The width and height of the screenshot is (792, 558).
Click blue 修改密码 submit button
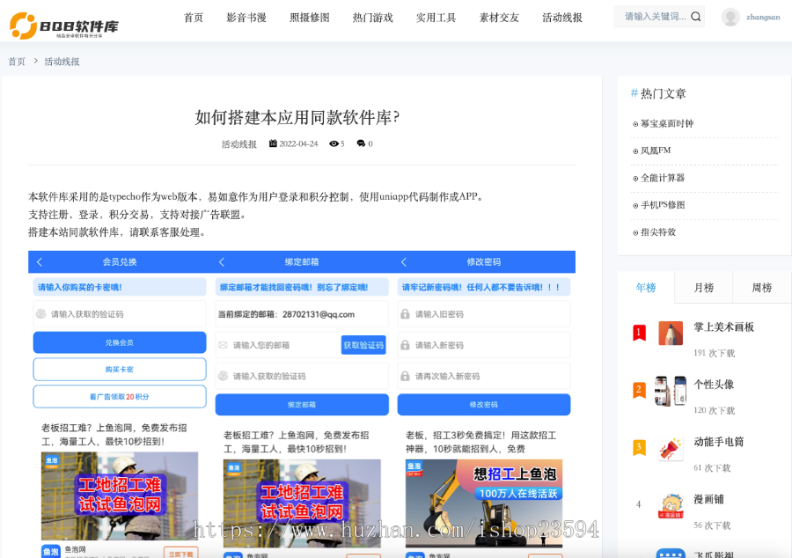(x=484, y=405)
